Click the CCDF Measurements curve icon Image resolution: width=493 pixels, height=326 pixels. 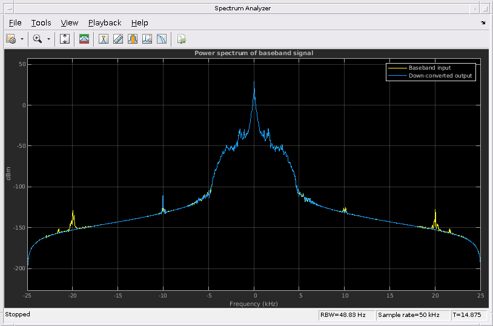pyautogui.click(x=162, y=39)
